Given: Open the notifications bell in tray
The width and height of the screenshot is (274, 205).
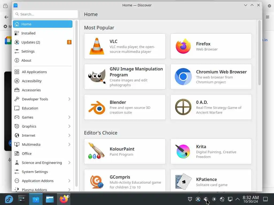Looking at the screenshot, I should [x=190, y=199].
